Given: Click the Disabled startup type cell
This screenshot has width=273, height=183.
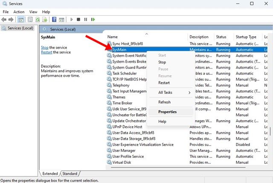Looking at the screenshot, I should (x=243, y=145).
